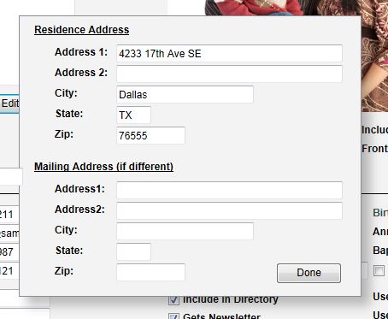
Task: Click the background field ending in 121
Action: [x=9, y=270]
